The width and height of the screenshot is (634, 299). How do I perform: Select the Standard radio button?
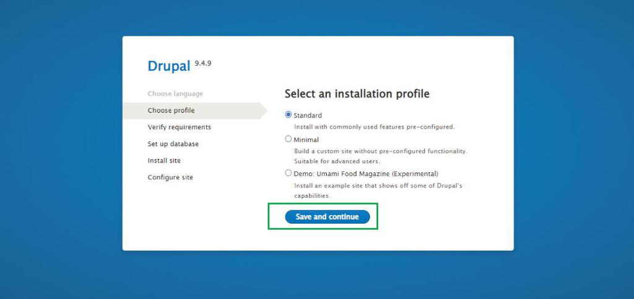click(x=288, y=115)
